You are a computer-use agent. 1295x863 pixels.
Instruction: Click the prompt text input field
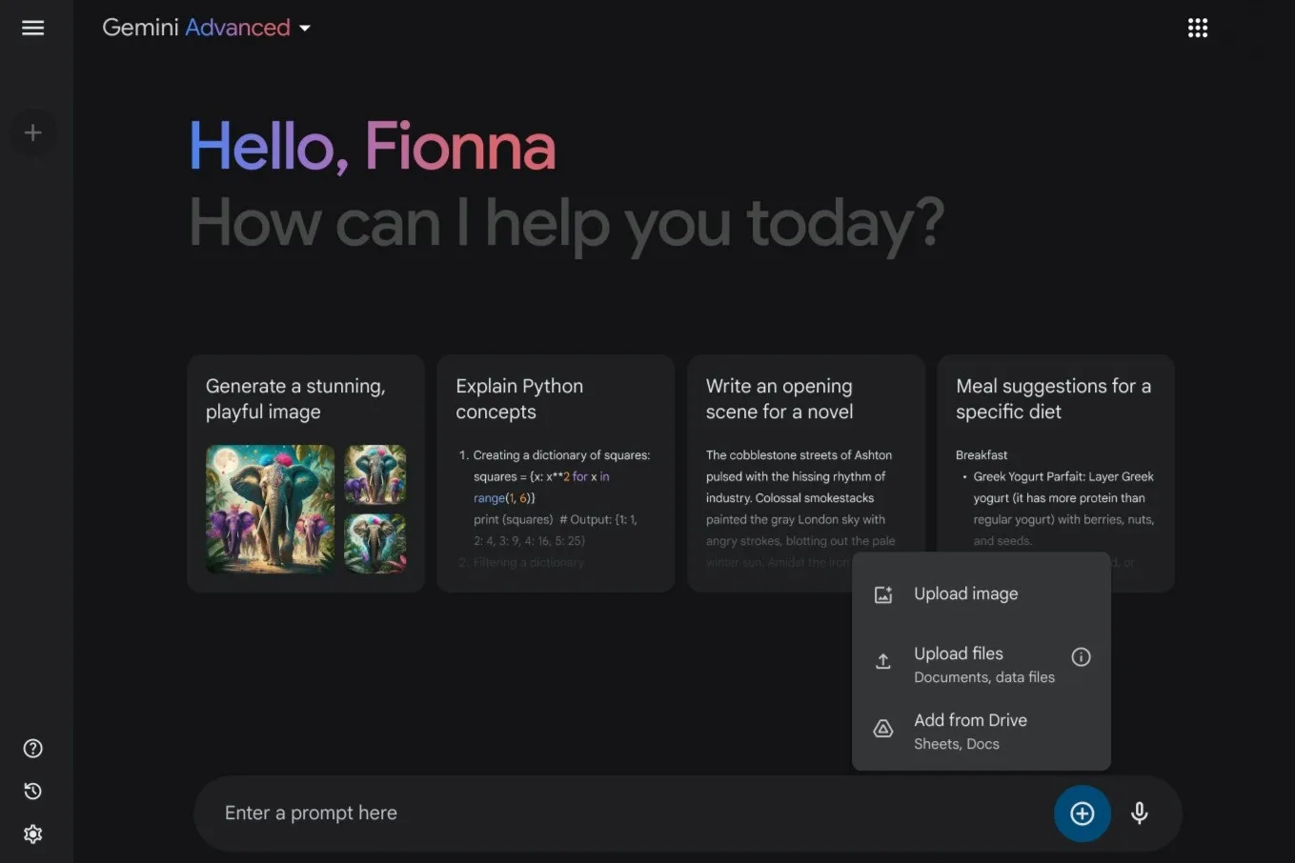572,813
